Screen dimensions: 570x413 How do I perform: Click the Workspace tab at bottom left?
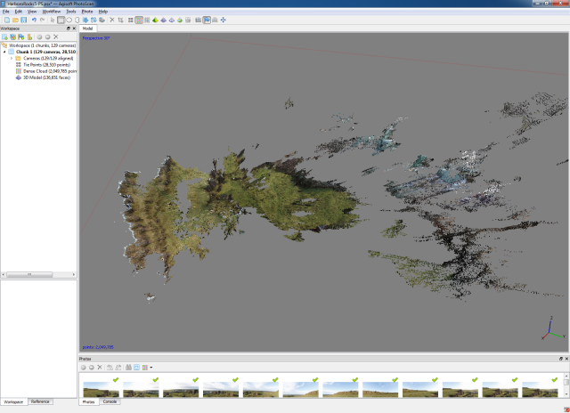13,402
